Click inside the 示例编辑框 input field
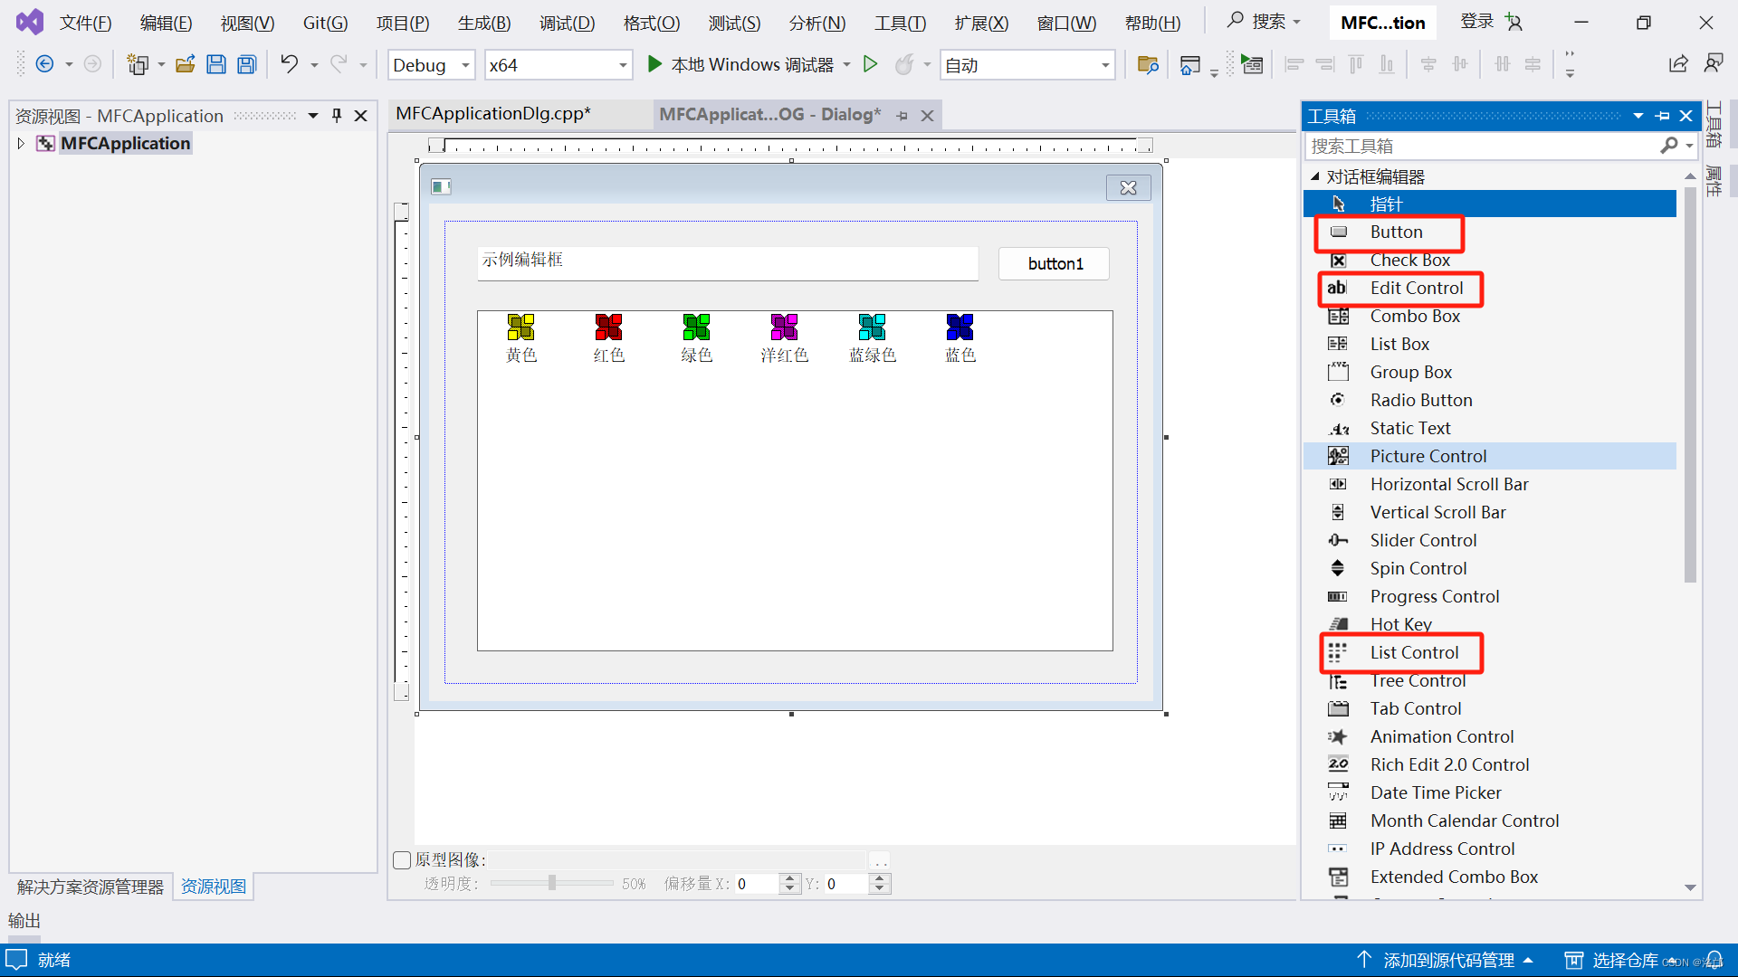1738x977 pixels. 727,261
